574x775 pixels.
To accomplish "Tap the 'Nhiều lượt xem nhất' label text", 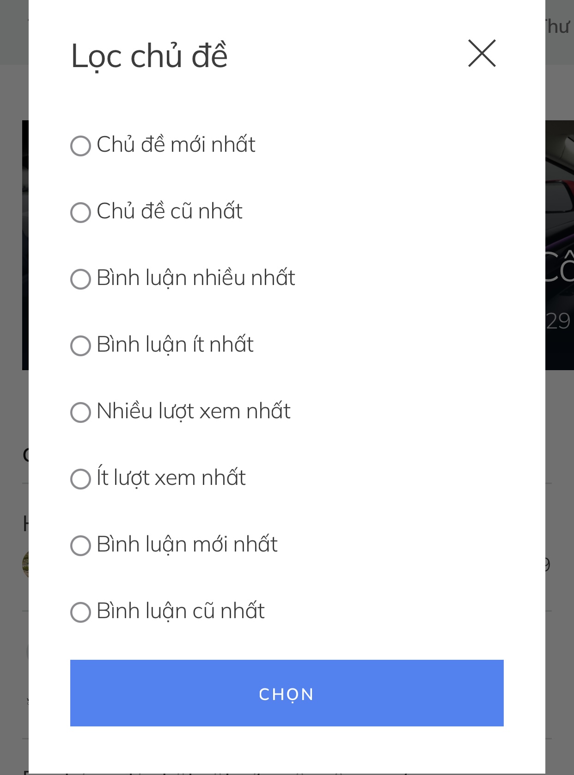I will click(x=194, y=411).
